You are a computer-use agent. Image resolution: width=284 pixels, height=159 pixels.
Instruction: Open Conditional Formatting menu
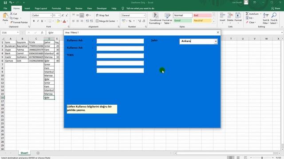tap(155, 19)
